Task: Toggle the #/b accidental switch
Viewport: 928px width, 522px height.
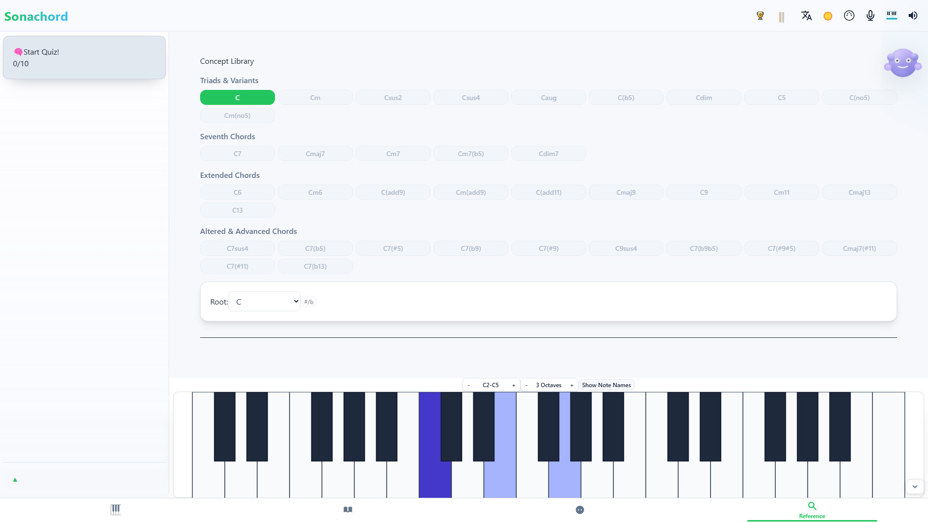Action: (309, 302)
